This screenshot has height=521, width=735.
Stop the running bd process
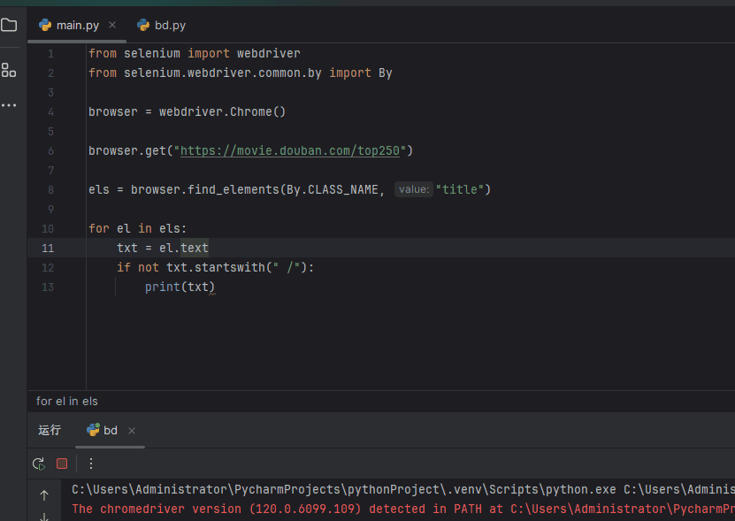click(60, 464)
